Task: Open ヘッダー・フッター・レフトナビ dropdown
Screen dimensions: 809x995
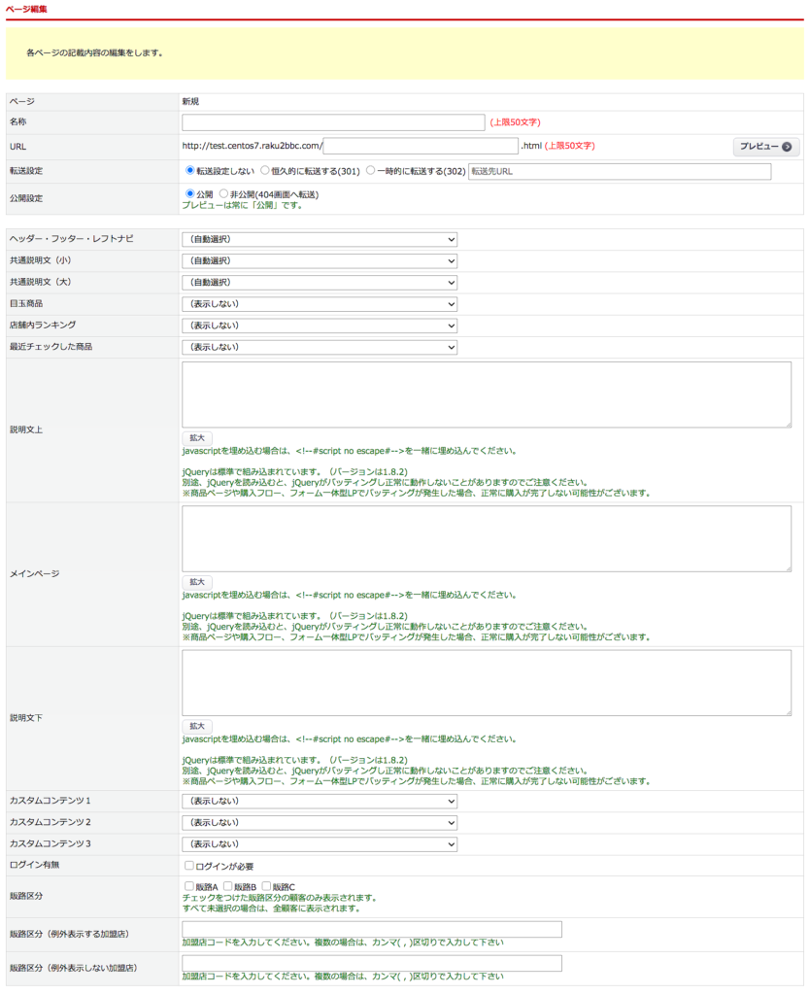Action: click(x=319, y=239)
